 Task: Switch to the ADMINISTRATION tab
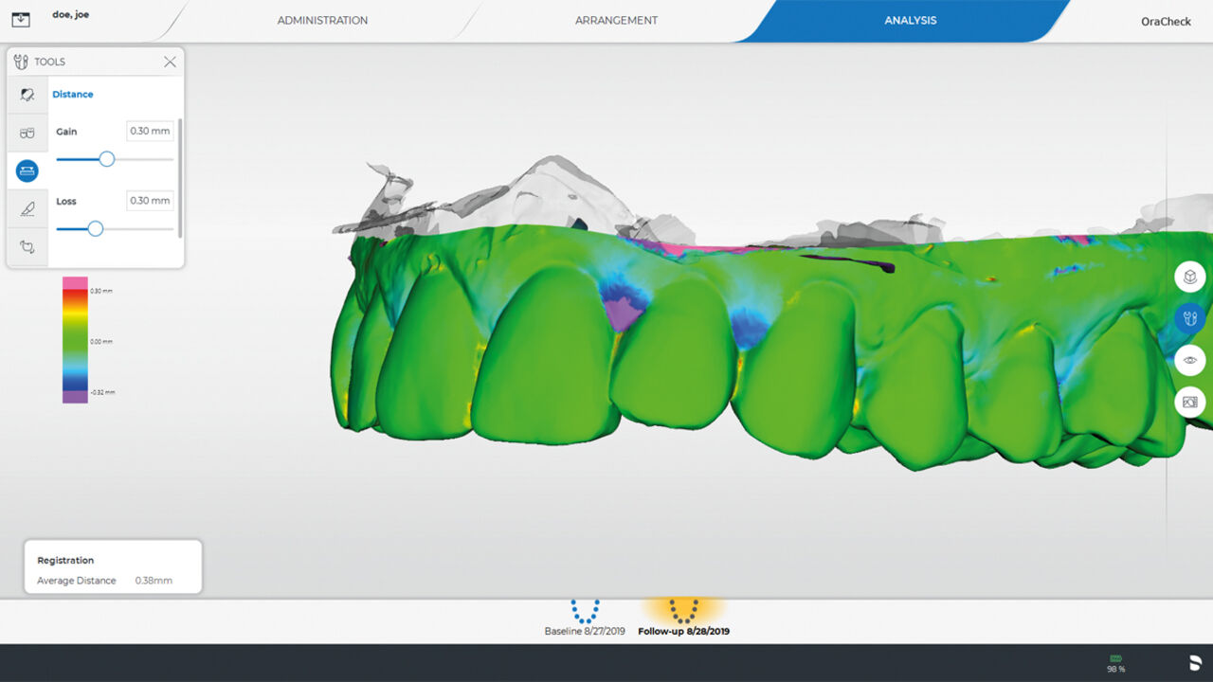pyautogui.click(x=322, y=20)
